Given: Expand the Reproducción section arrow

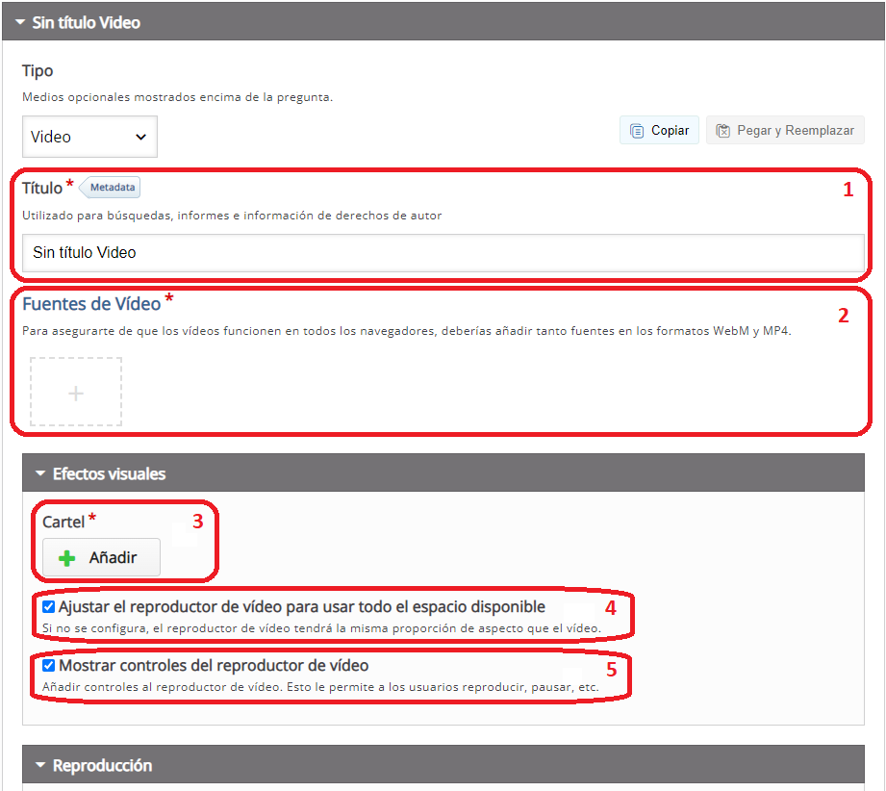Looking at the screenshot, I should (x=39, y=766).
